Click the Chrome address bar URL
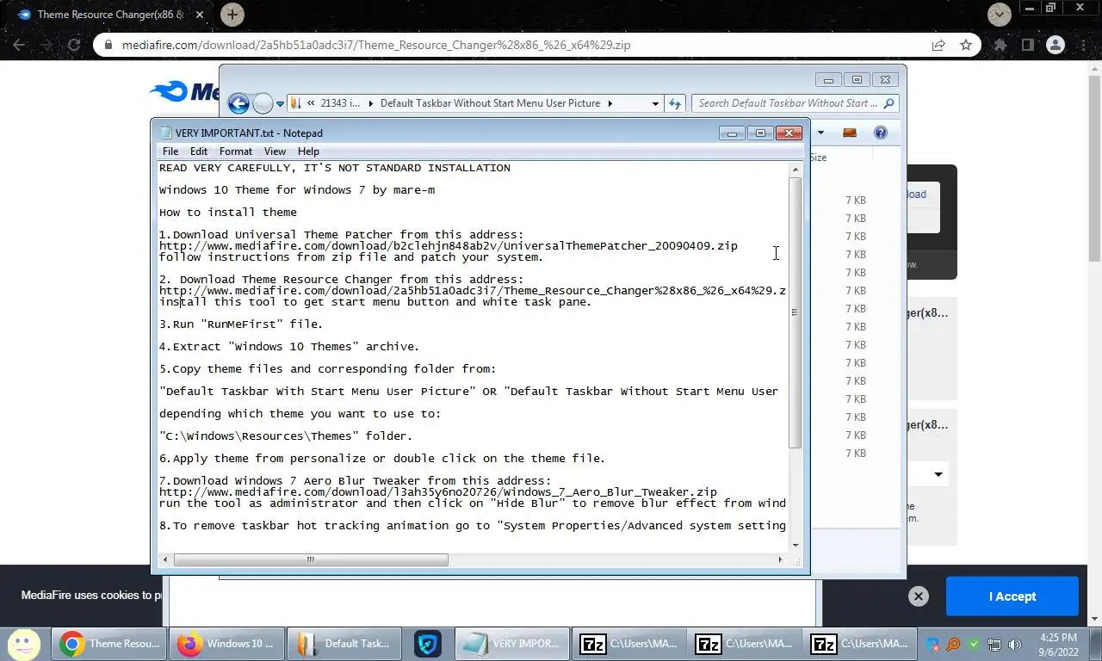Screen dimensions: 1102x661 (376, 45)
